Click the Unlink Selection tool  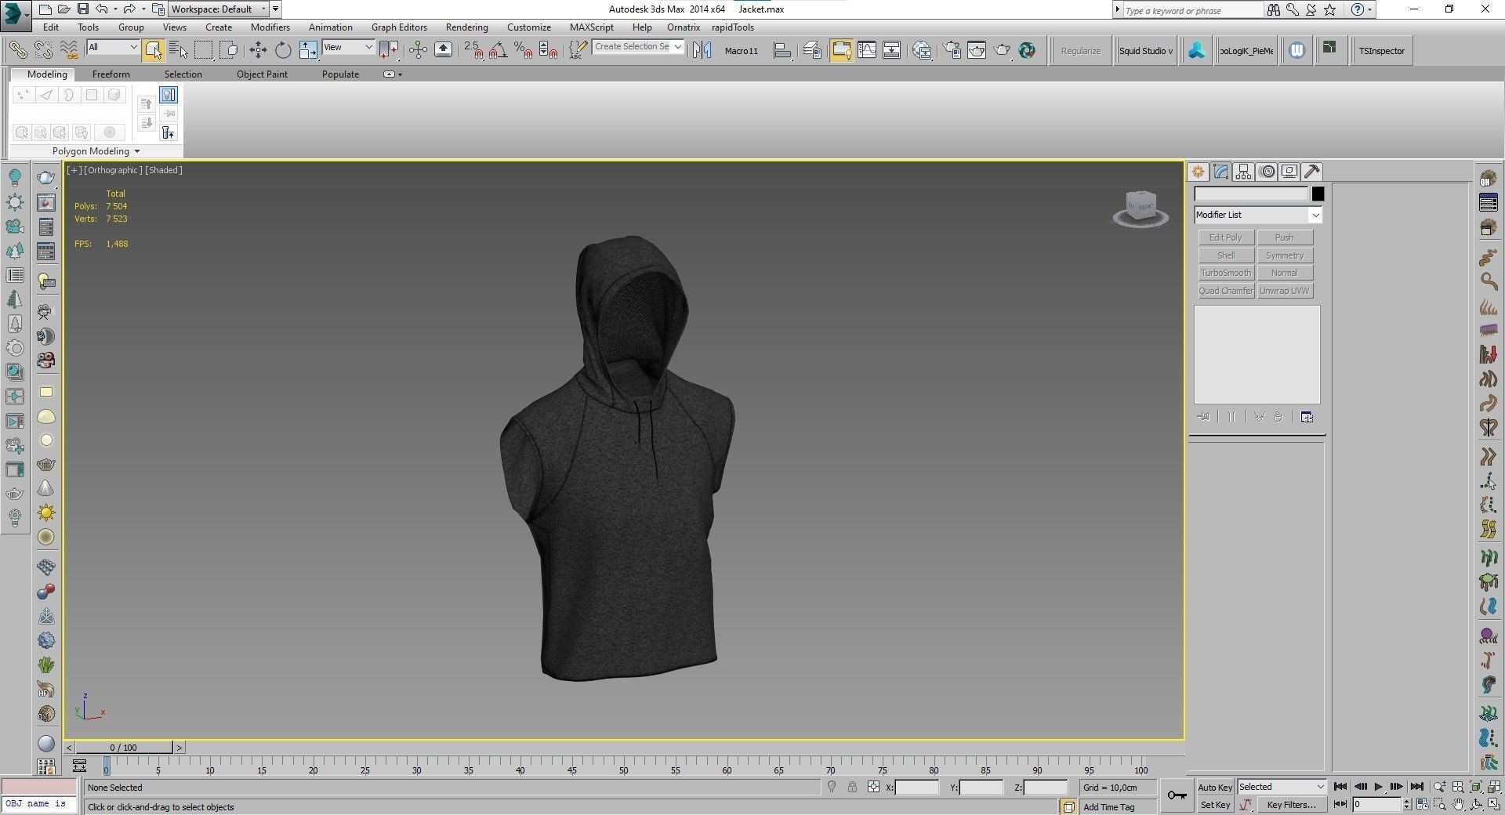43,51
